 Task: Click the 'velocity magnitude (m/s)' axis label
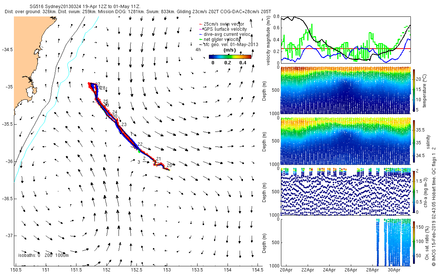click(269, 40)
